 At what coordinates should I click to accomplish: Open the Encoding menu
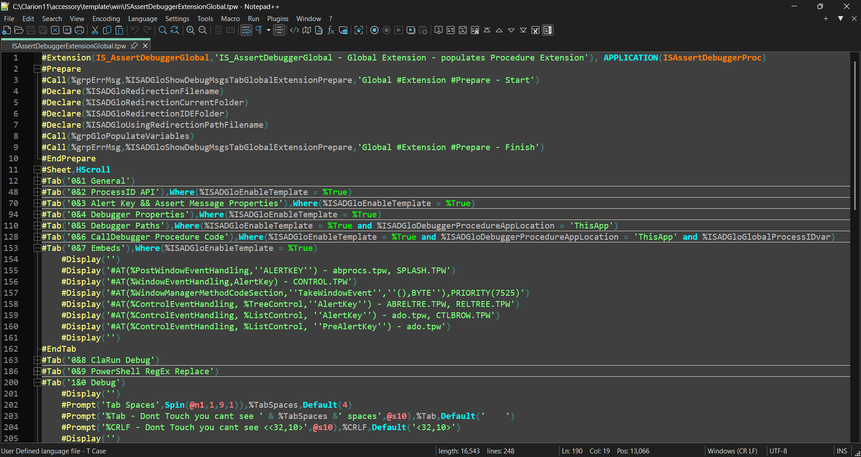[106, 19]
